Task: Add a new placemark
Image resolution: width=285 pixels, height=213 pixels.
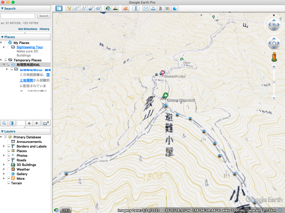Action: [69, 8]
